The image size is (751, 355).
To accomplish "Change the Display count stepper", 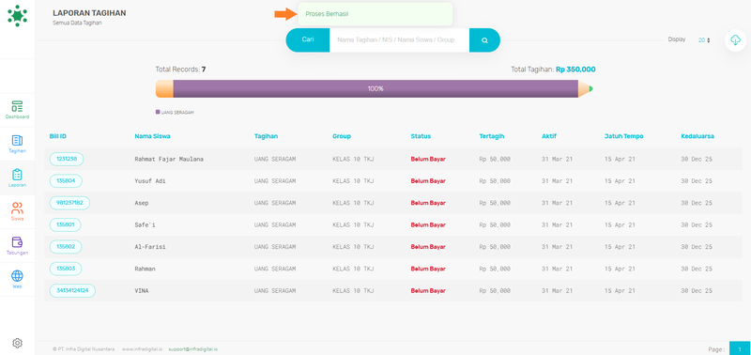I will (703, 40).
